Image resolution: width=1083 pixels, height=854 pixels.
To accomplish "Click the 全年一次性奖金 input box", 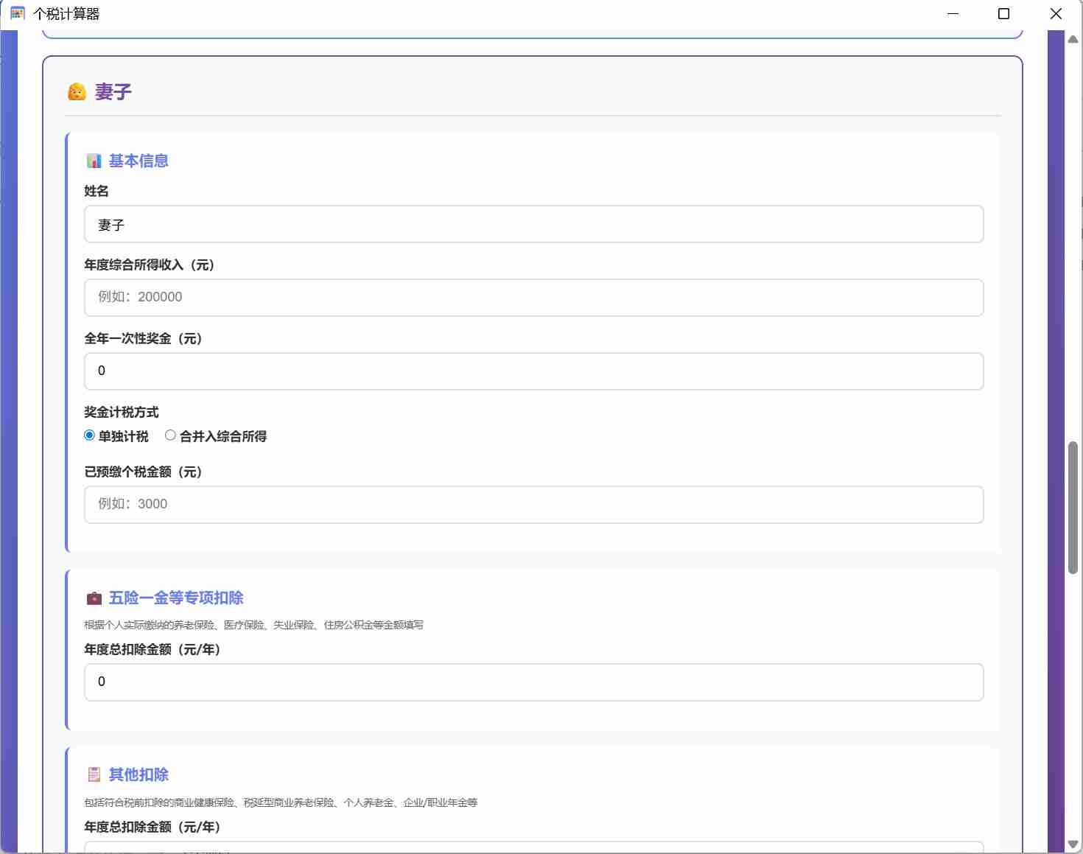I will (x=533, y=371).
